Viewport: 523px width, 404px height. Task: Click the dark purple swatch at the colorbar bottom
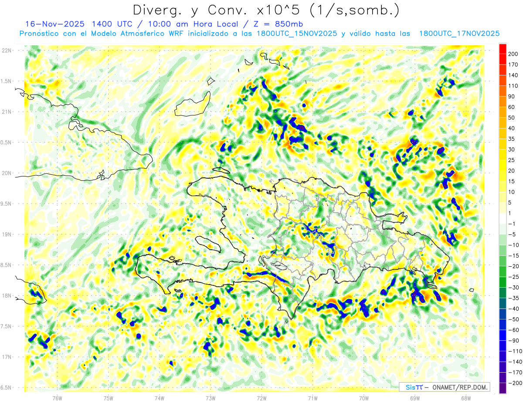pyautogui.click(x=503, y=388)
